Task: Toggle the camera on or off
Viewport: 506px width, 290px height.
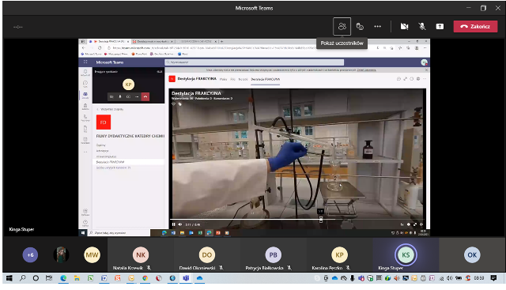Action: tap(404, 26)
